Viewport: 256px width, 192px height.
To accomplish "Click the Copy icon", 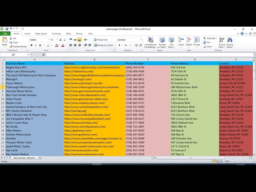I will point(11,42).
